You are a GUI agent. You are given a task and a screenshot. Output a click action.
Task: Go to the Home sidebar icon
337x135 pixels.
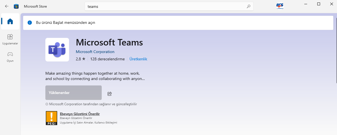click(x=10, y=21)
